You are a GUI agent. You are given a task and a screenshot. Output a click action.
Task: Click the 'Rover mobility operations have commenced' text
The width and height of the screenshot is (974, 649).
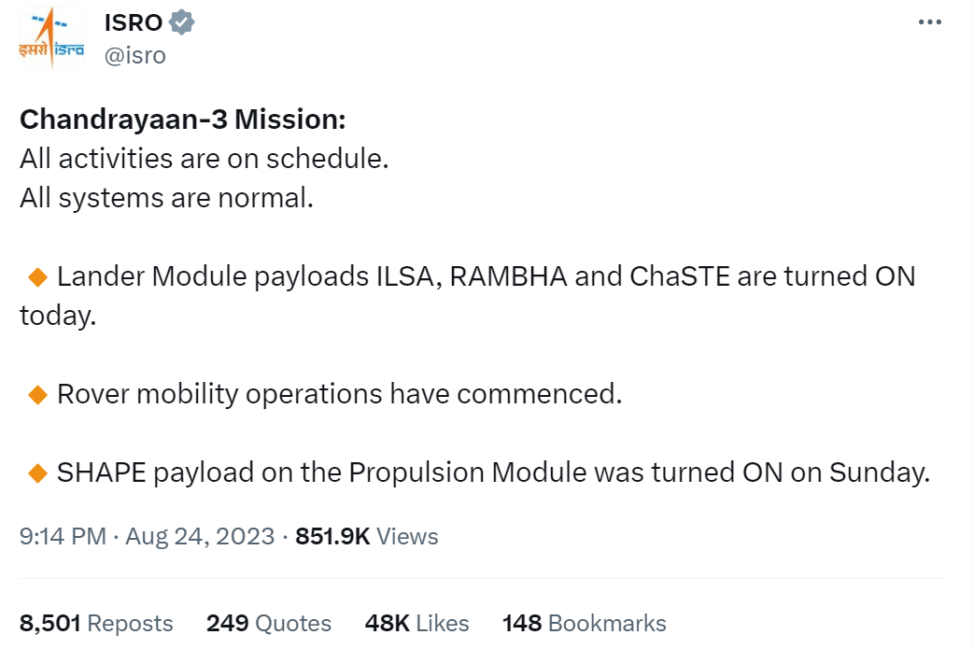[340, 394]
